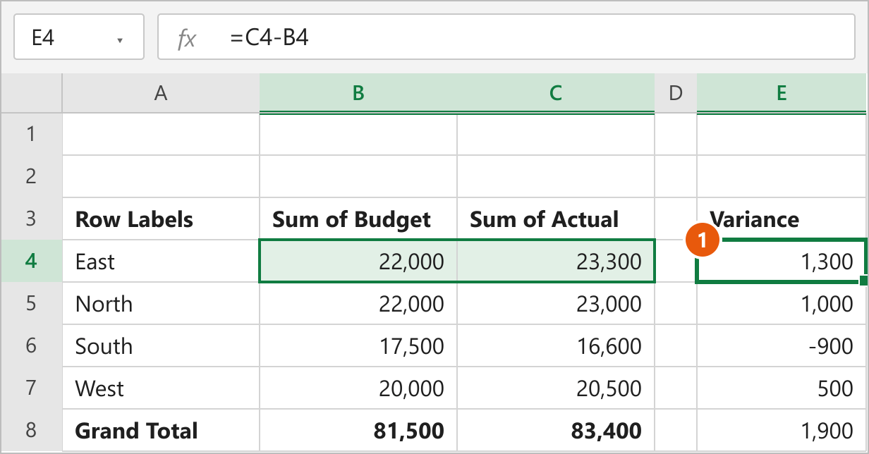The width and height of the screenshot is (869, 454).
Task: Select row 5 header
Action: pos(31,303)
